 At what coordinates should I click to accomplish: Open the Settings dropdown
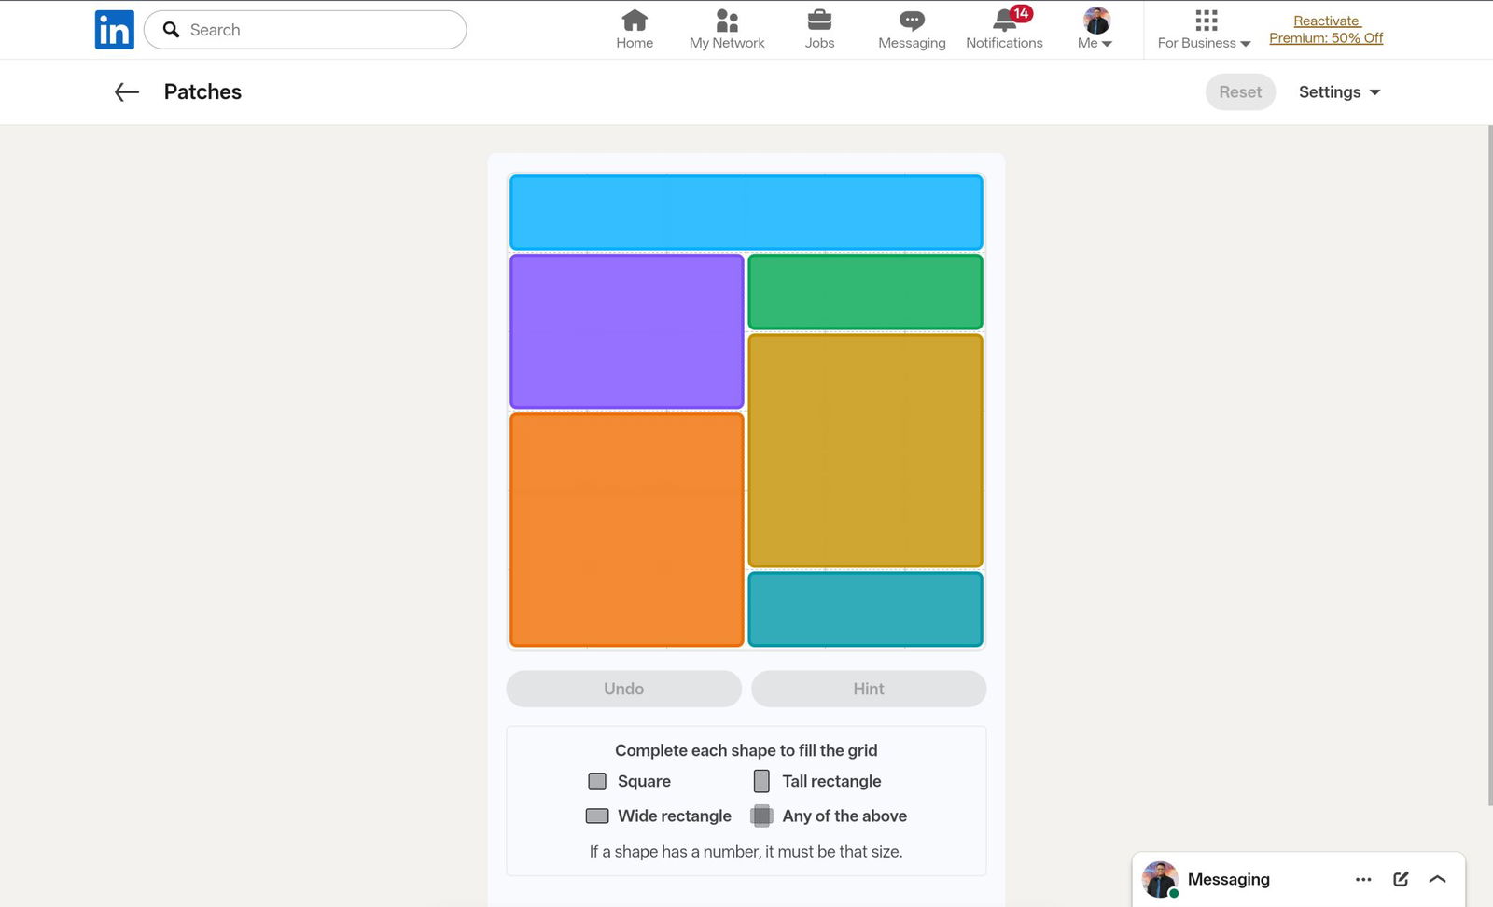coord(1339,91)
